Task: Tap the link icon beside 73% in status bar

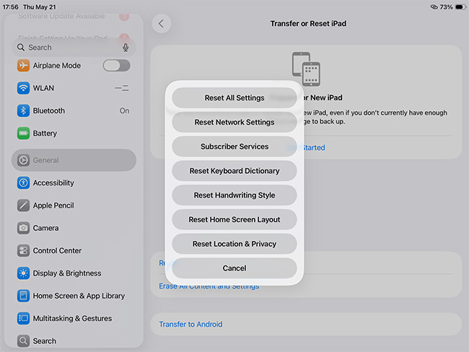Action: (434, 7)
